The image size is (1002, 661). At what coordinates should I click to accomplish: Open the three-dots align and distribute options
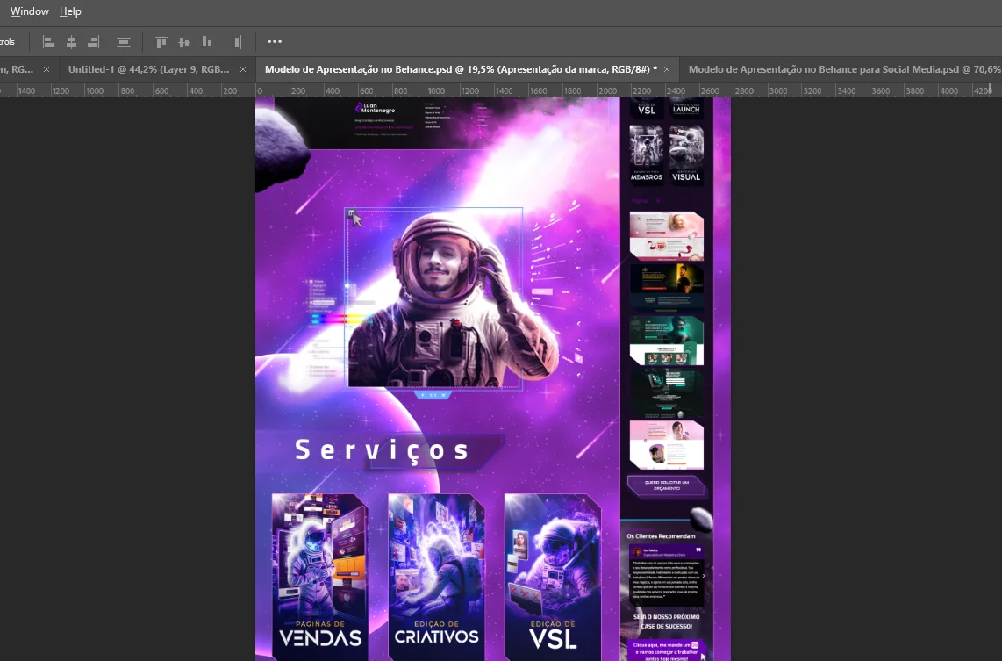tap(275, 41)
